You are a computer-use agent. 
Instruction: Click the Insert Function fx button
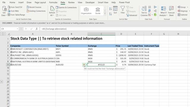pyautogui.click(x=37, y=29)
